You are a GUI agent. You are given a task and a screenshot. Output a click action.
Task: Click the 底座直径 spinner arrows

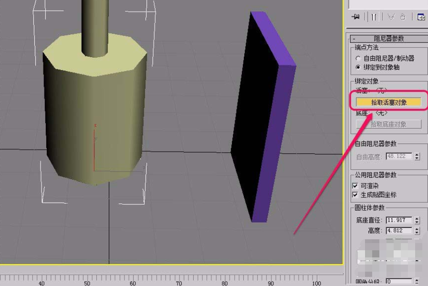pyautogui.click(x=417, y=220)
